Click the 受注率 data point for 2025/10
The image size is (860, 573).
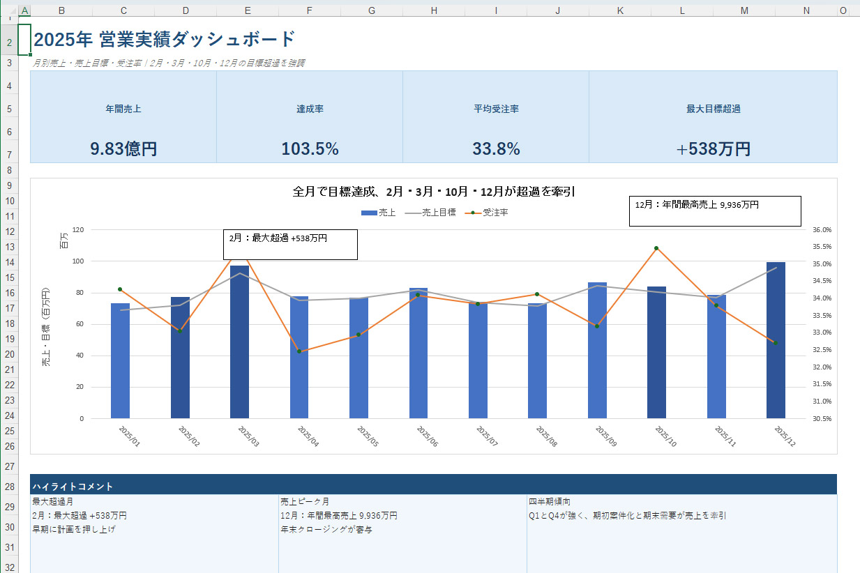(x=656, y=248)
